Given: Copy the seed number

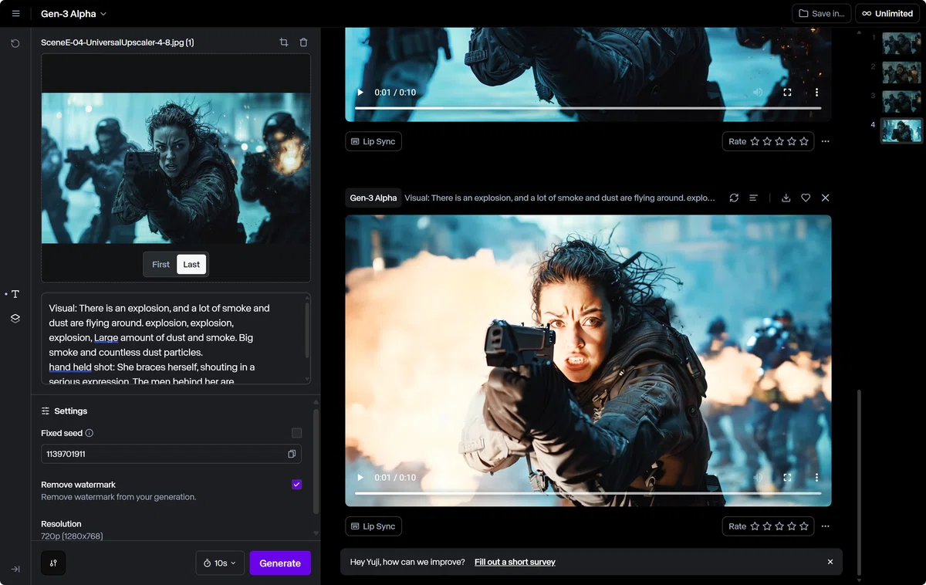Looking at the screenshot, I should 292,454.
